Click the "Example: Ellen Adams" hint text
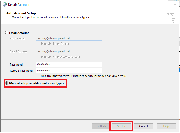The width and height of the screenshot is (180, 133). coord(55,44)
